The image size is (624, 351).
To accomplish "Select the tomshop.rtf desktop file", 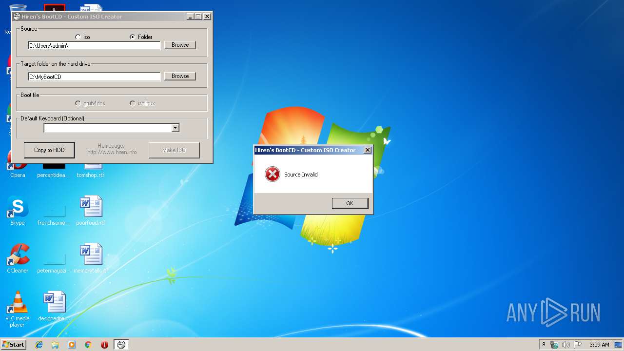I will point(91,172).
